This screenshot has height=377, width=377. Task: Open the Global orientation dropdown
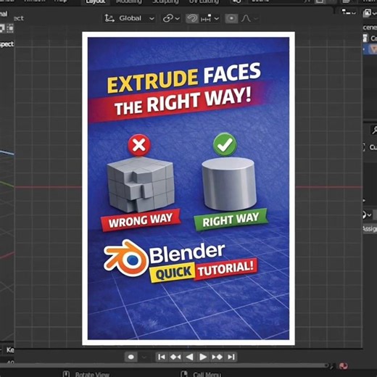tap(130, 18)
